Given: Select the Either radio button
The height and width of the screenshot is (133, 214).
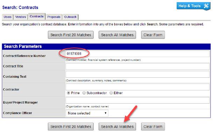Looking at the screenshot, I should click(111, 93).
